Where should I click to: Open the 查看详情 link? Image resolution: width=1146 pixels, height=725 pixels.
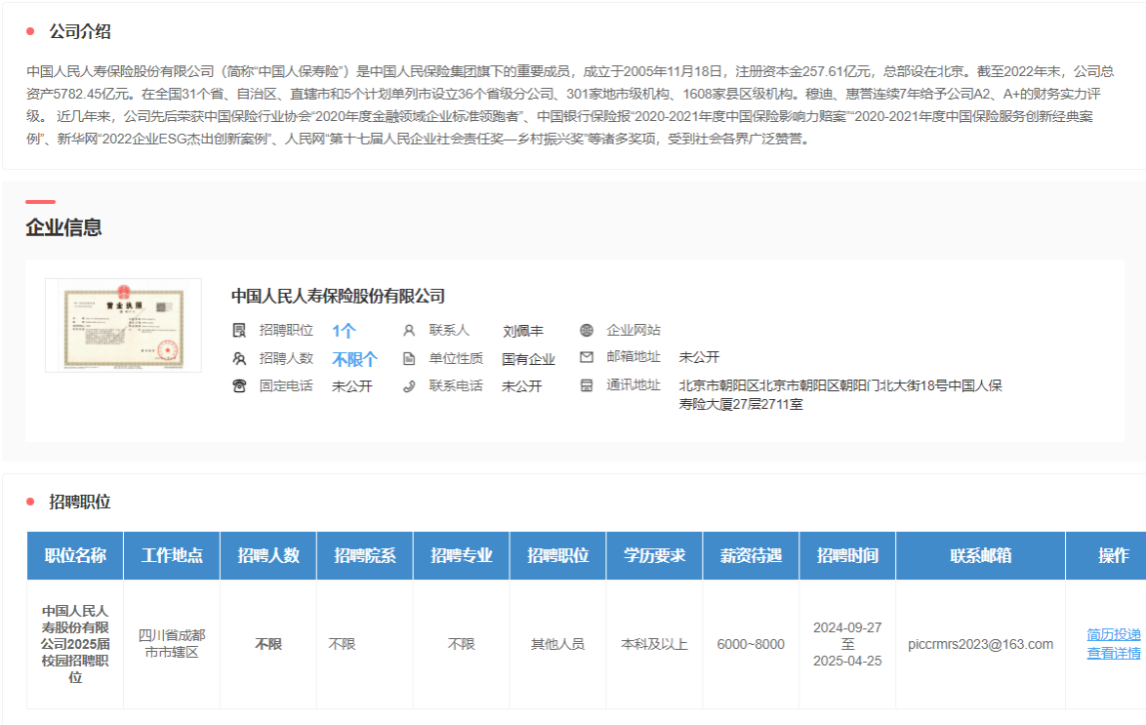click(1113, 653)
